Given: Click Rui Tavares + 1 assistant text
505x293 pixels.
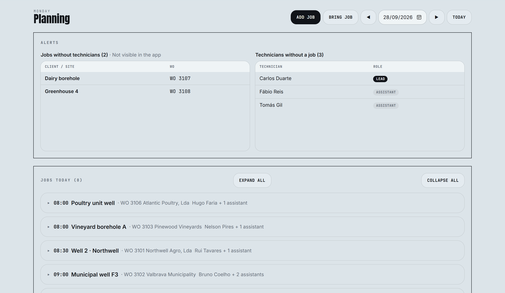Looking at the screenshot, I should coord(223,251).
